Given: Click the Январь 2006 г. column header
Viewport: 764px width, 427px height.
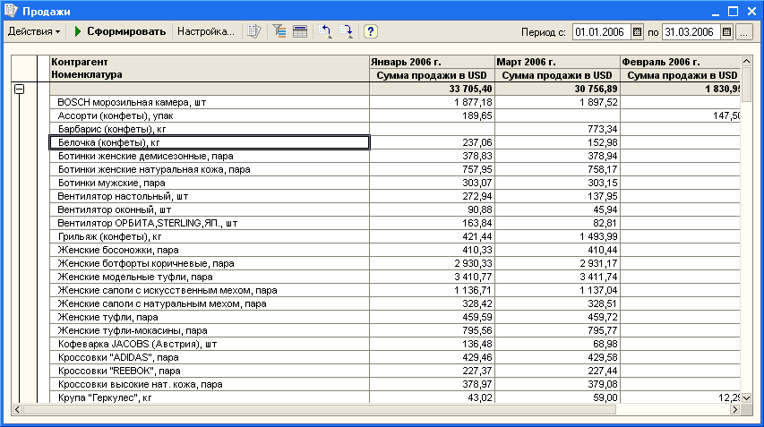Looking at the screenshot, I should [432, 63].
